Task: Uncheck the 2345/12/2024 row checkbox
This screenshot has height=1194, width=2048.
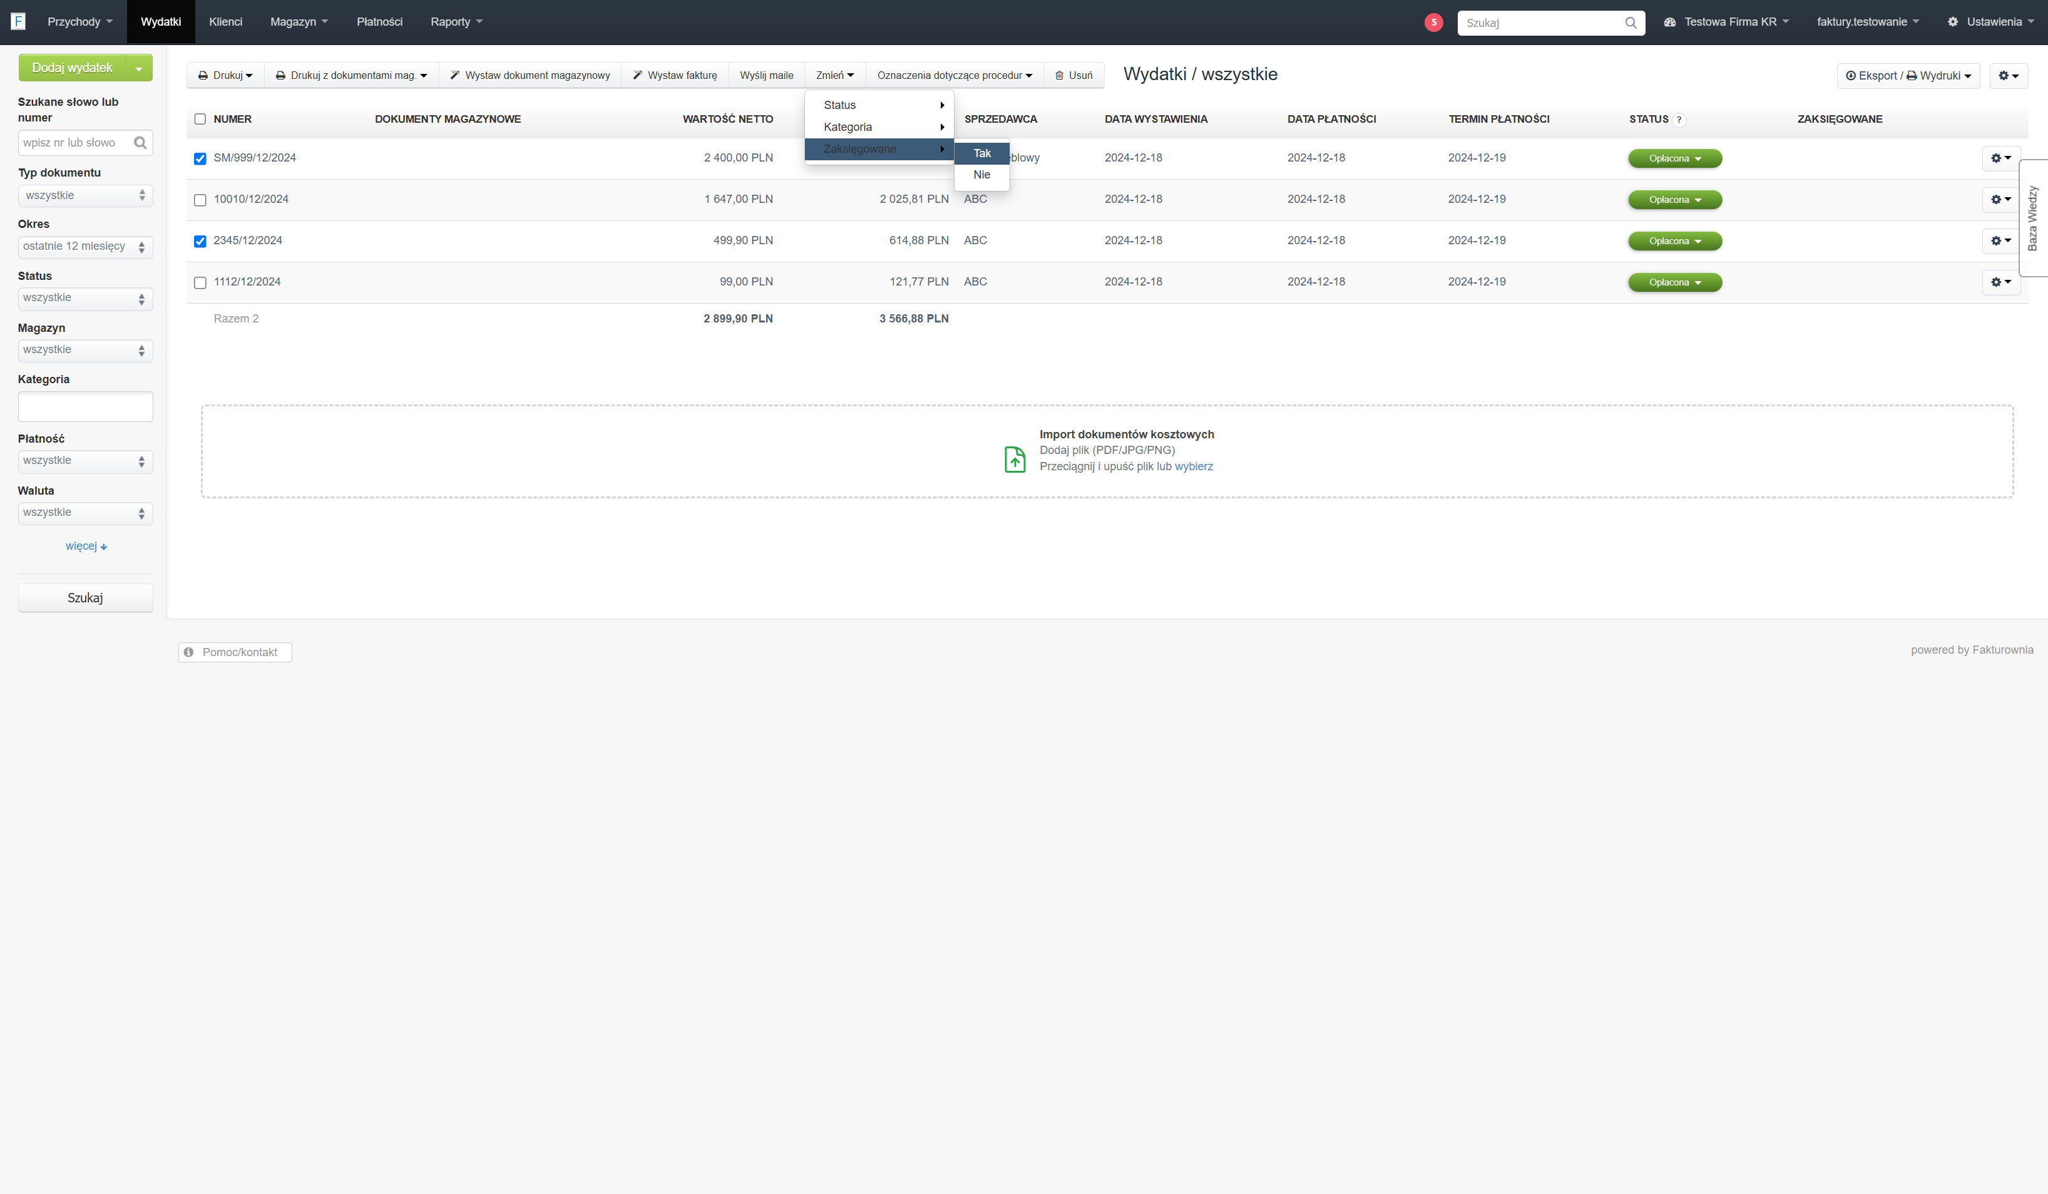Action: 200,242
